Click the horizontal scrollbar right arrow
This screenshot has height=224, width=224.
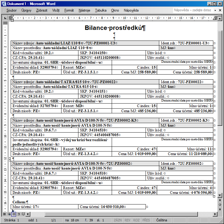pyautogui.click(x=215, y=214)
